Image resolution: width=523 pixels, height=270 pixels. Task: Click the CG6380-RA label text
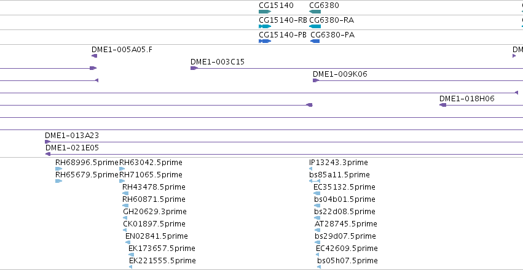pyautogui.click(x=331, y=20)
